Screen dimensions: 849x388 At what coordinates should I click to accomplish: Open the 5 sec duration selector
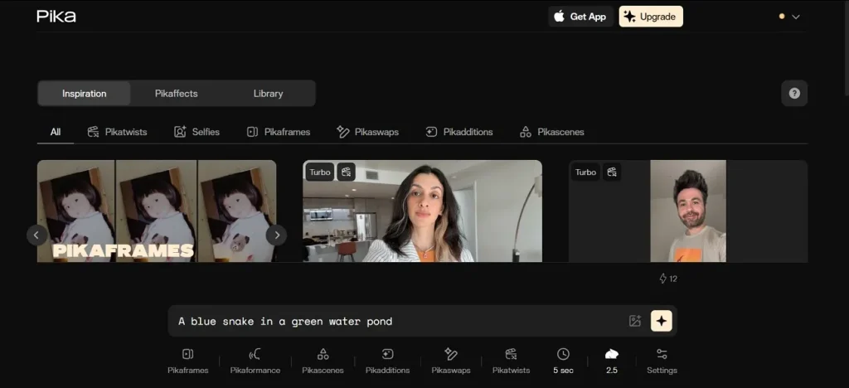click(x=563, y=361)
